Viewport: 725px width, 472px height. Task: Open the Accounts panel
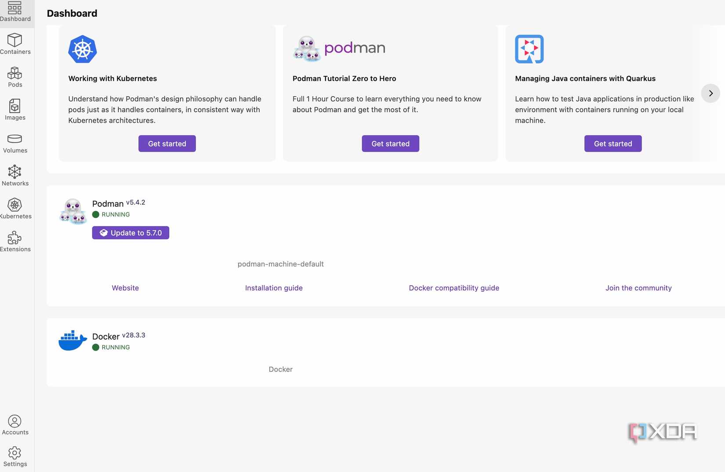click(15, 425)
